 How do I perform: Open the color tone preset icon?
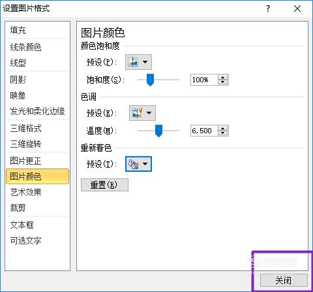tap(137, 113)
